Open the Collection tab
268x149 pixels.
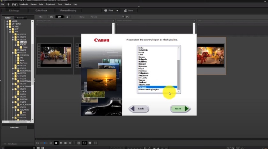pyautogui.click(x=14, y=128)
